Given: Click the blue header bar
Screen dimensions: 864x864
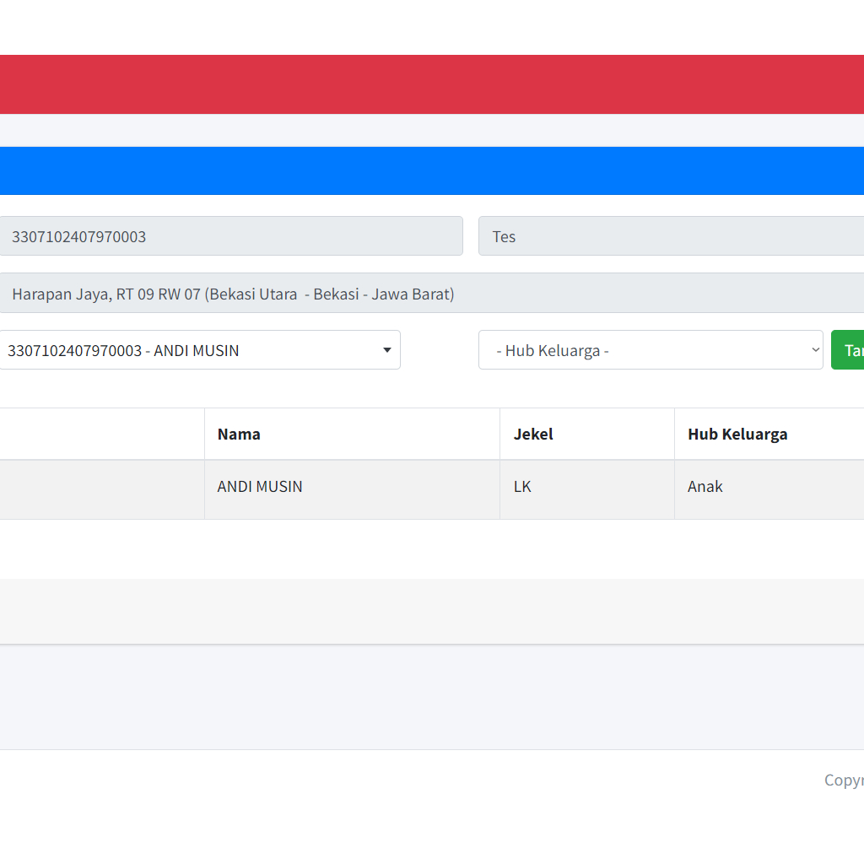Looking at the screenshot, I should [430, 170].
